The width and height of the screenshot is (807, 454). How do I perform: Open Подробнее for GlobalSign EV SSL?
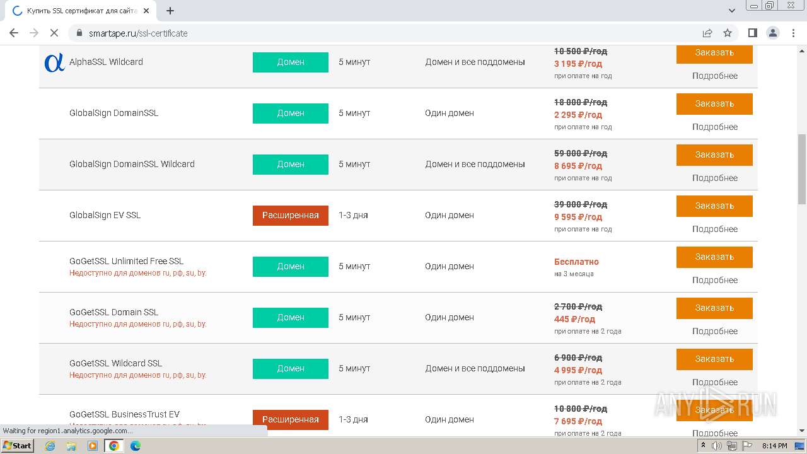pos(714,229)
